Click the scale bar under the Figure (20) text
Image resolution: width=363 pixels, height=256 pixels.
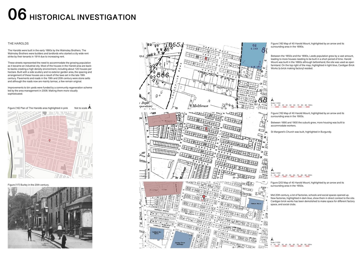(290, 246)
